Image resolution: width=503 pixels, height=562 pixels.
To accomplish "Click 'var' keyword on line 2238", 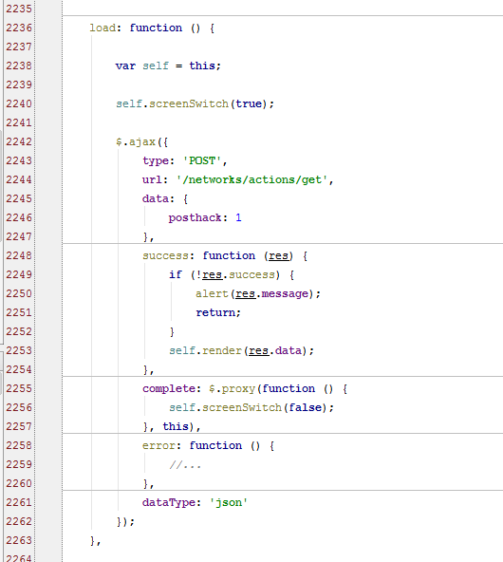I will (125, 66).
